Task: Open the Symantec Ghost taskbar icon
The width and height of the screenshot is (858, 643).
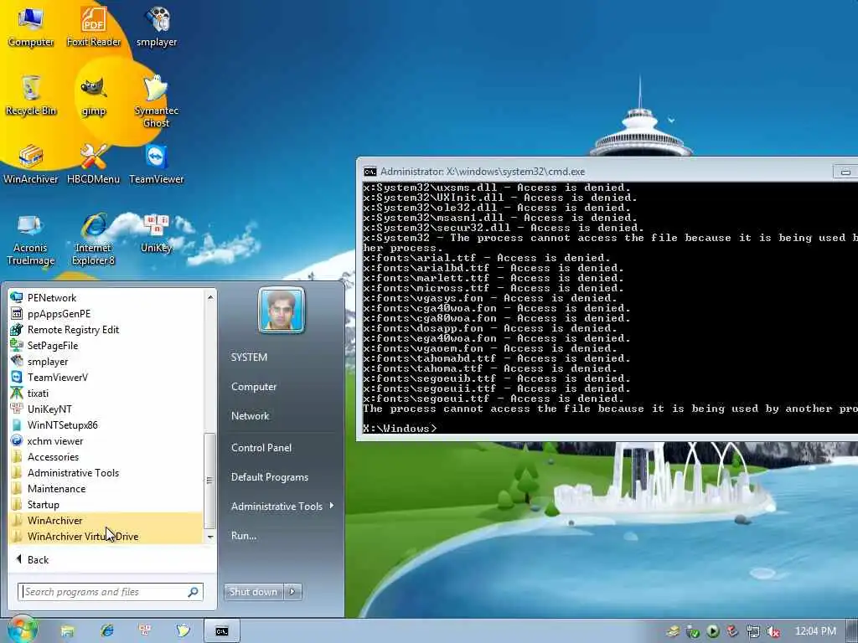Action: pyautogui.click(x=183, y=631)
